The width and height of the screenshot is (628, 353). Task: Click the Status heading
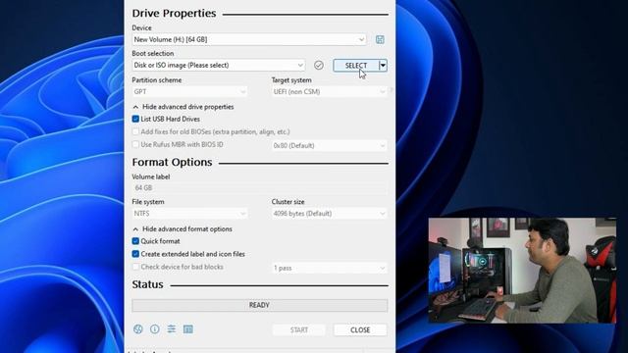[147, 284]
